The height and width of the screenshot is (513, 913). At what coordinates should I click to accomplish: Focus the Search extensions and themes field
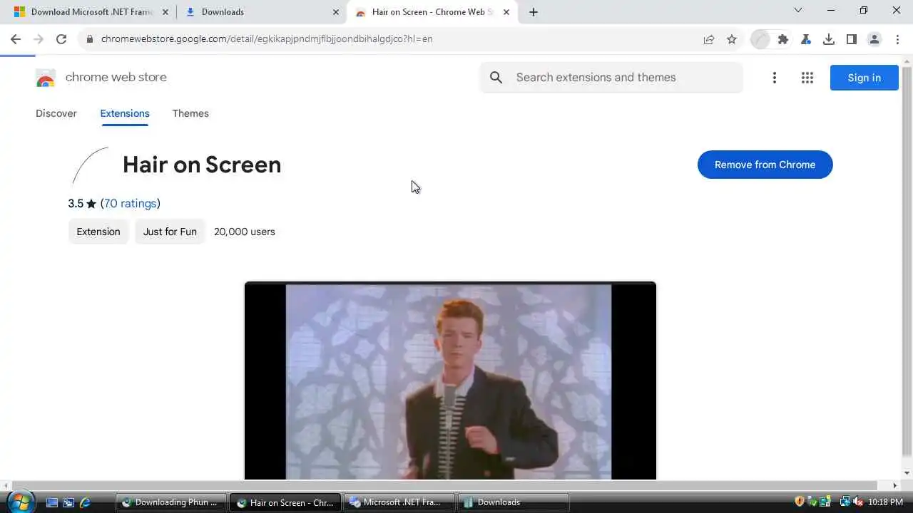click(x=611, y=78)
